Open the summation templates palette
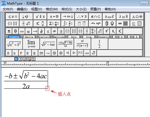The image size is (150, 117). (x=54, y=23)
